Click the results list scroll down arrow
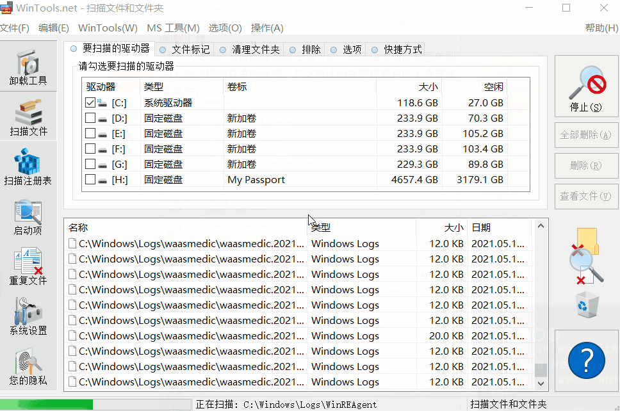This screenshot has height=411, width=620. (x=541, y=383)
